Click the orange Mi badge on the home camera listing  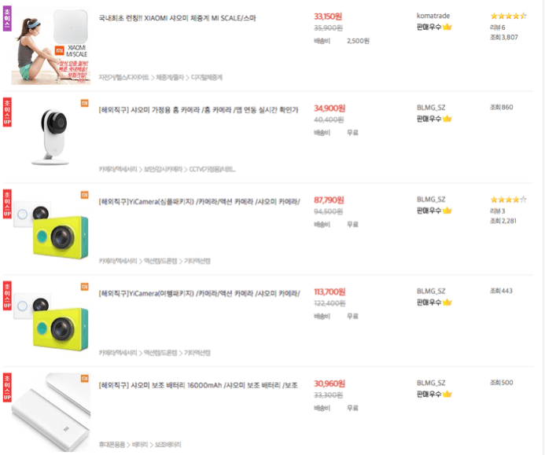coord(84,103)
